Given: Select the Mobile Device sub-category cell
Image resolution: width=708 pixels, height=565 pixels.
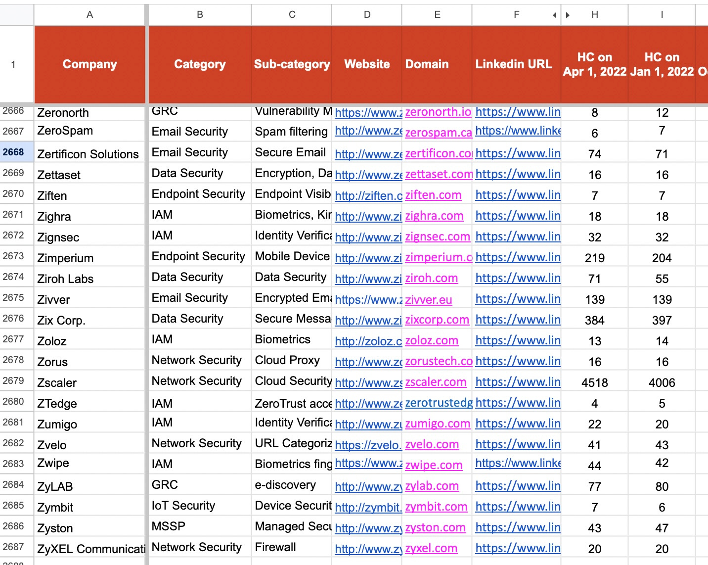Looking at the screenshot, I should (x=292, y=256).
